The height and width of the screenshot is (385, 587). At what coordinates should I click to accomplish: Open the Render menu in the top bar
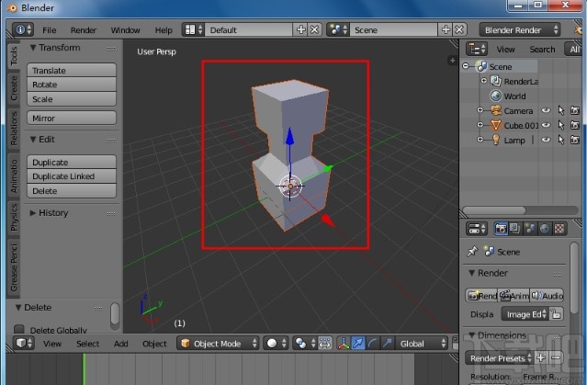pyautogui.click(x=83, y=29)
